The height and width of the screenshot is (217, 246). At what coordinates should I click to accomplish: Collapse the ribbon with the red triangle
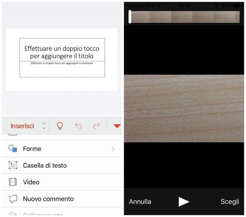point(117,126)
